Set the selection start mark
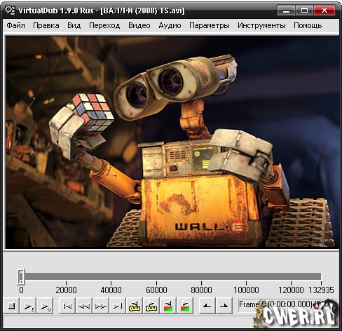This screenshot has height=331, width=342. [207, 306]
